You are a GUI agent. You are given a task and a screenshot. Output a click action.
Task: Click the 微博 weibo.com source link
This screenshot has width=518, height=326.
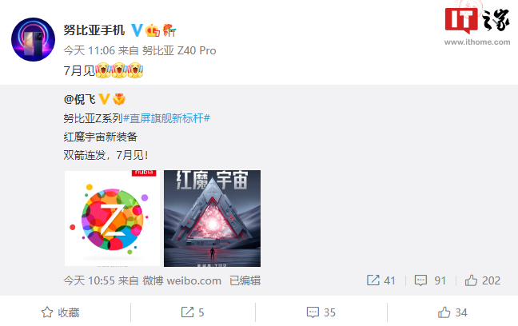point(181,280)
